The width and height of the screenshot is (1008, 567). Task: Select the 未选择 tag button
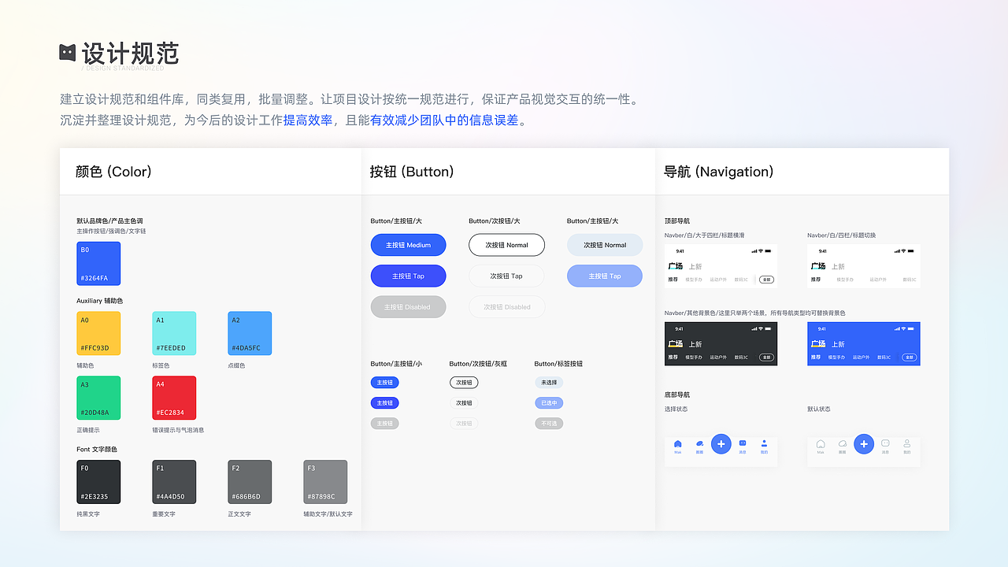pos(549,383)
